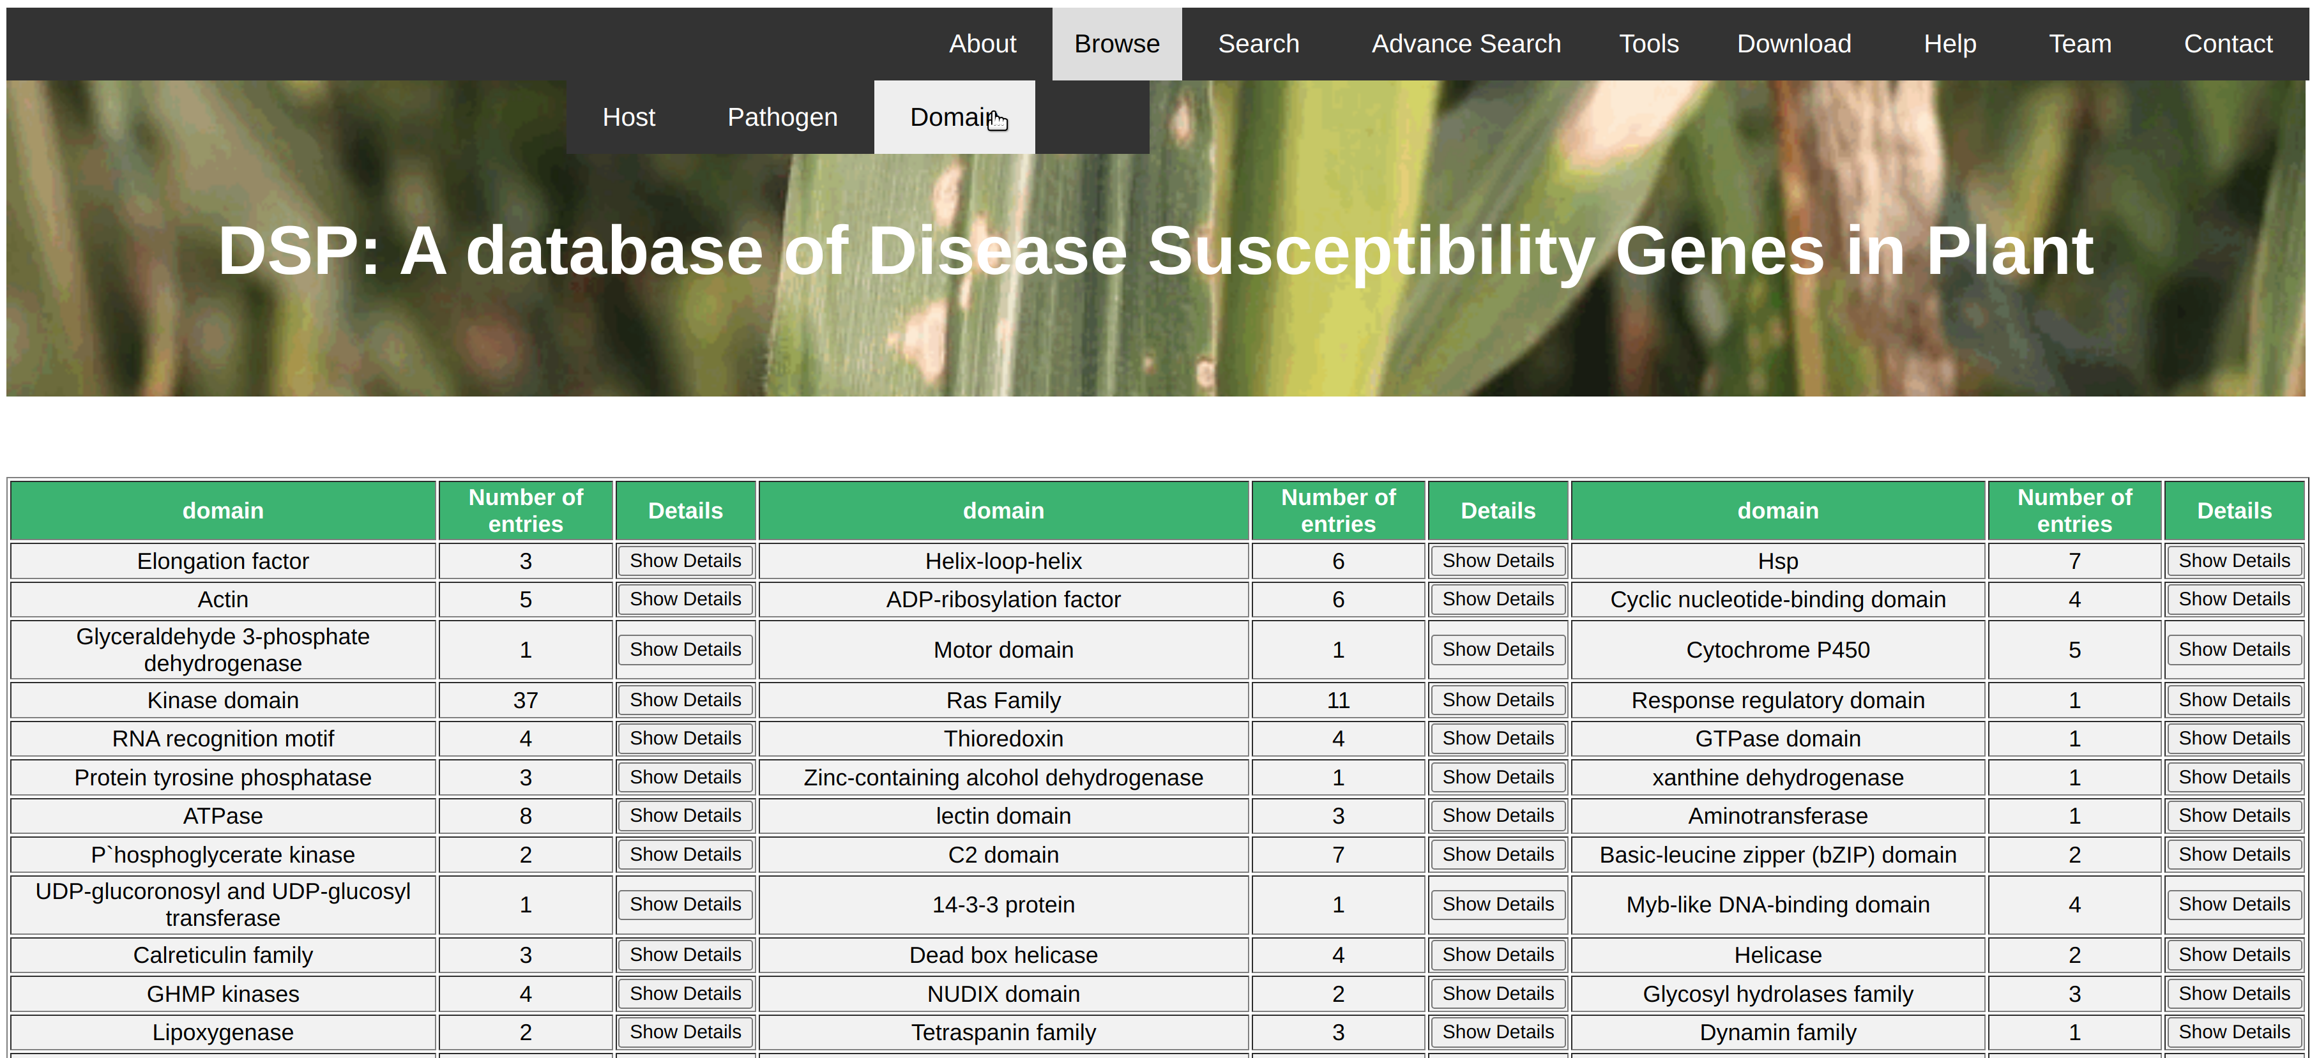Show details for Dynamin family
The width and height of the screenshot is (2319, 1058).
[2235, 1033]
